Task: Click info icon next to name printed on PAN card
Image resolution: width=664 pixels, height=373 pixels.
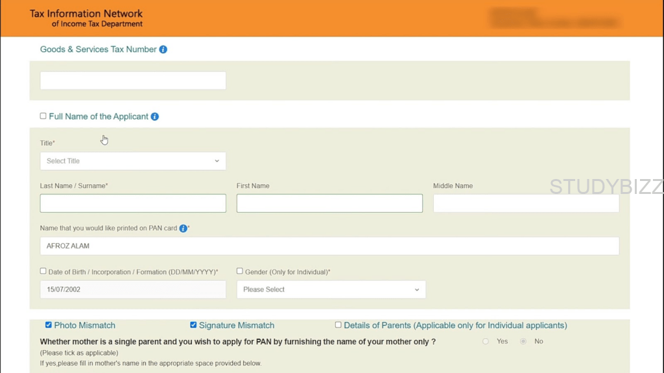Action: (184, 228)
